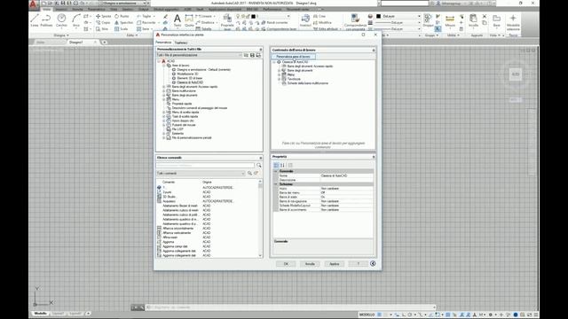Click the command search input field
The image size is (568, 319).
point(205,166)
